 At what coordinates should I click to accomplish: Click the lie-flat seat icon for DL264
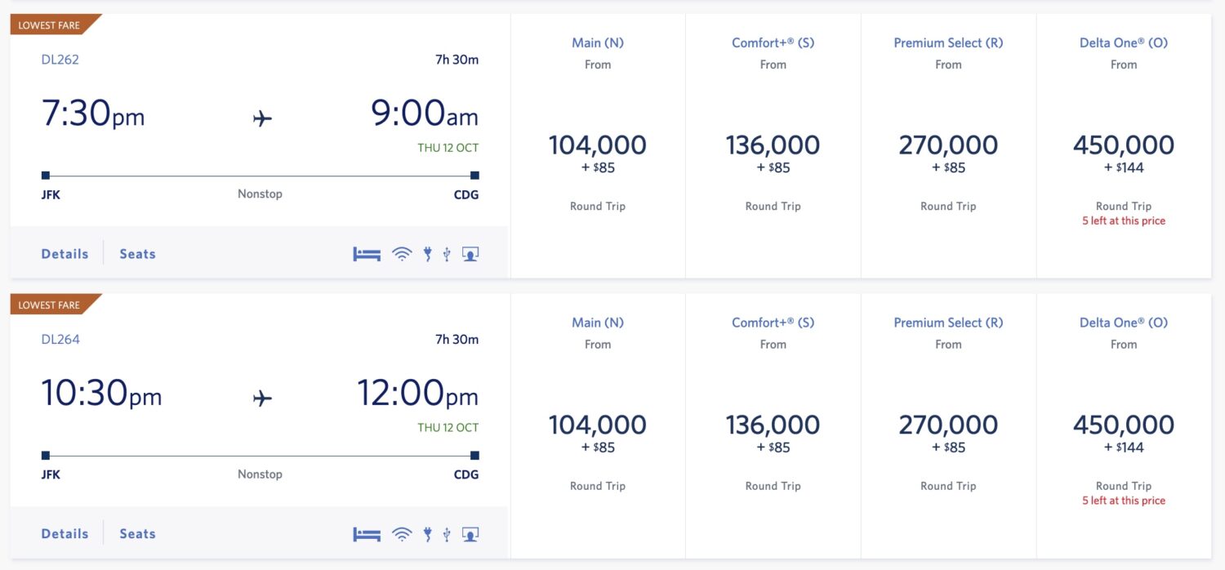pyautogui.click(x=365, y=532)
